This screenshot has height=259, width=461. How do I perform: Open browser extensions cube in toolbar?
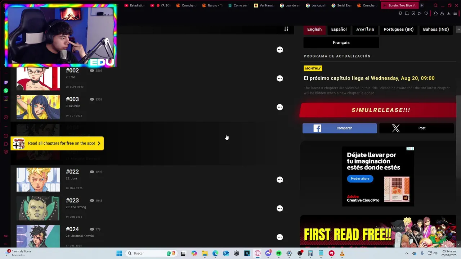[x=435, y=13]
